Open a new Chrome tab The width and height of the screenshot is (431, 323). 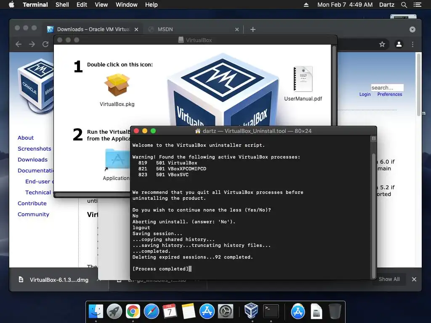click(x=253, y=29)
